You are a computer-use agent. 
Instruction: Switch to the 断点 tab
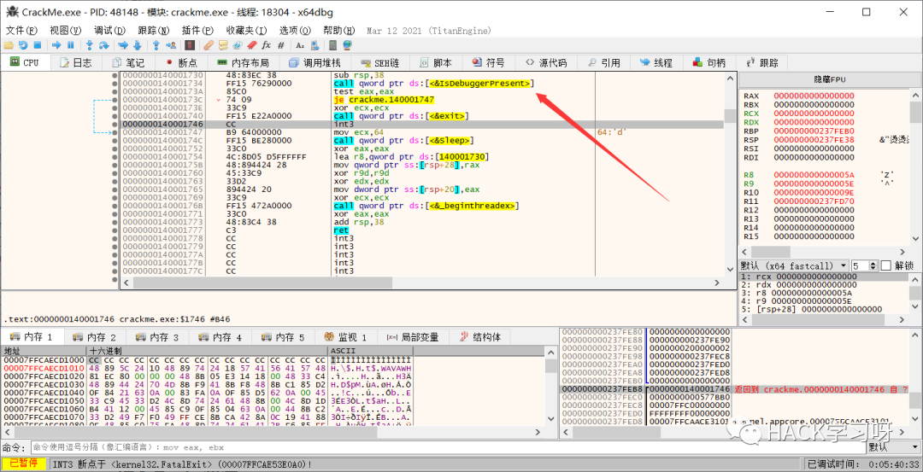coord(180,63)
